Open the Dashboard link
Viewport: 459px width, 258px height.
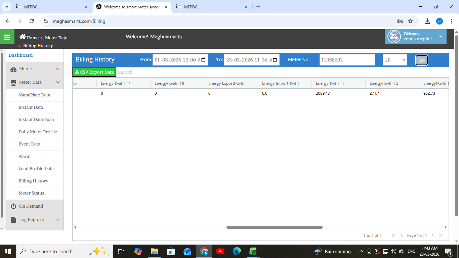click(x=20, y=55)
